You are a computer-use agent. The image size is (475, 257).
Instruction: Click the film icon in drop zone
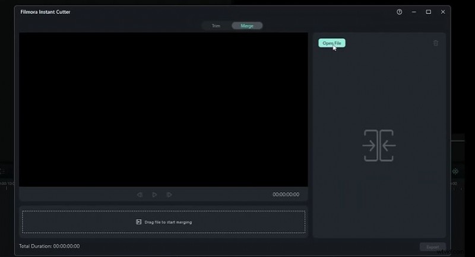[139, 222]
